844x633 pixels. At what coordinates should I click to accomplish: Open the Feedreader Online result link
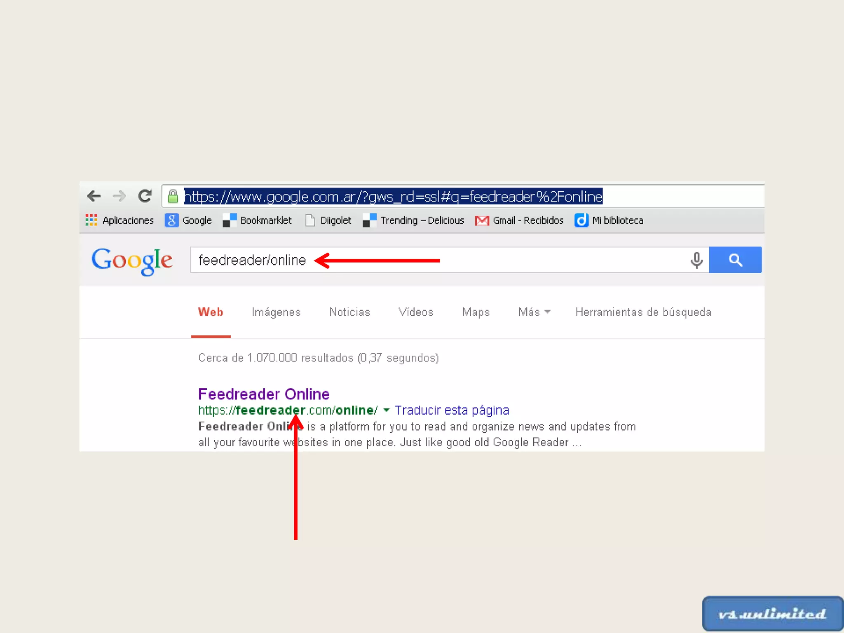[264, 394]
